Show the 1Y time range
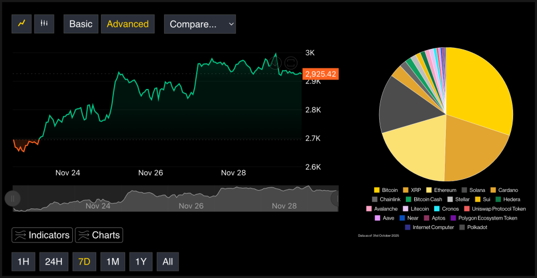This screenshot has width=537, height=278. pyautogui.click(x=141, y=262)
